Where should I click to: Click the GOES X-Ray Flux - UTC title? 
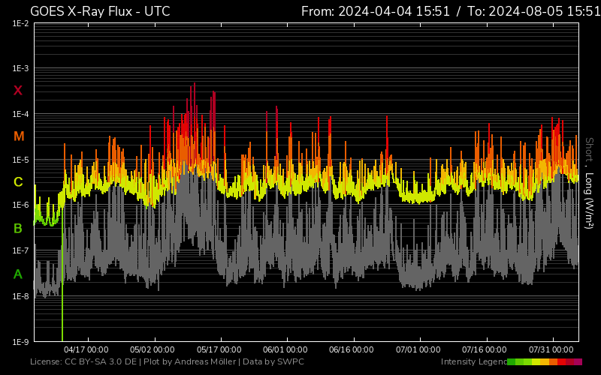tap(100, 11)
